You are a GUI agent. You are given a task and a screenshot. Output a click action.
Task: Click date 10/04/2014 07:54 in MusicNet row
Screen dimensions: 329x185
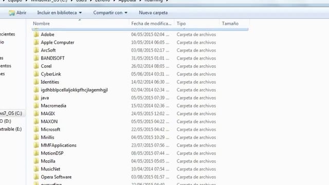(x=150, y=169)
